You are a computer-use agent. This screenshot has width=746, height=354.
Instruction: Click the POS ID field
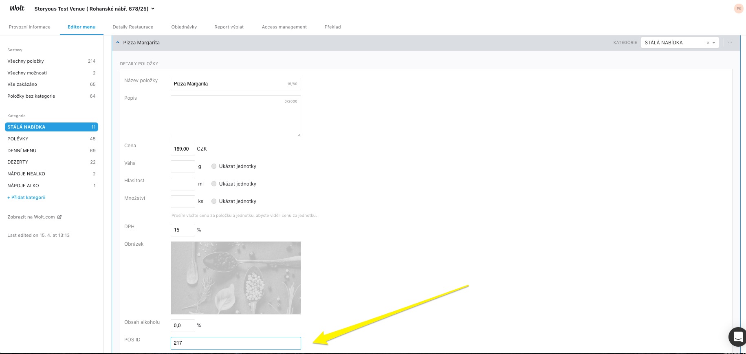(235, 343)
